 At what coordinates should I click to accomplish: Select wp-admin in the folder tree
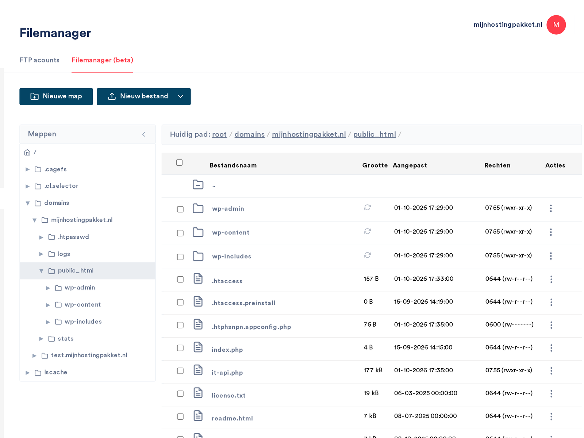coord(80,288)
